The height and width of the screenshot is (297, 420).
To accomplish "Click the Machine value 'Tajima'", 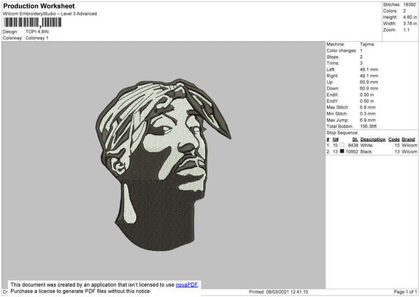I will click(367, 44).
